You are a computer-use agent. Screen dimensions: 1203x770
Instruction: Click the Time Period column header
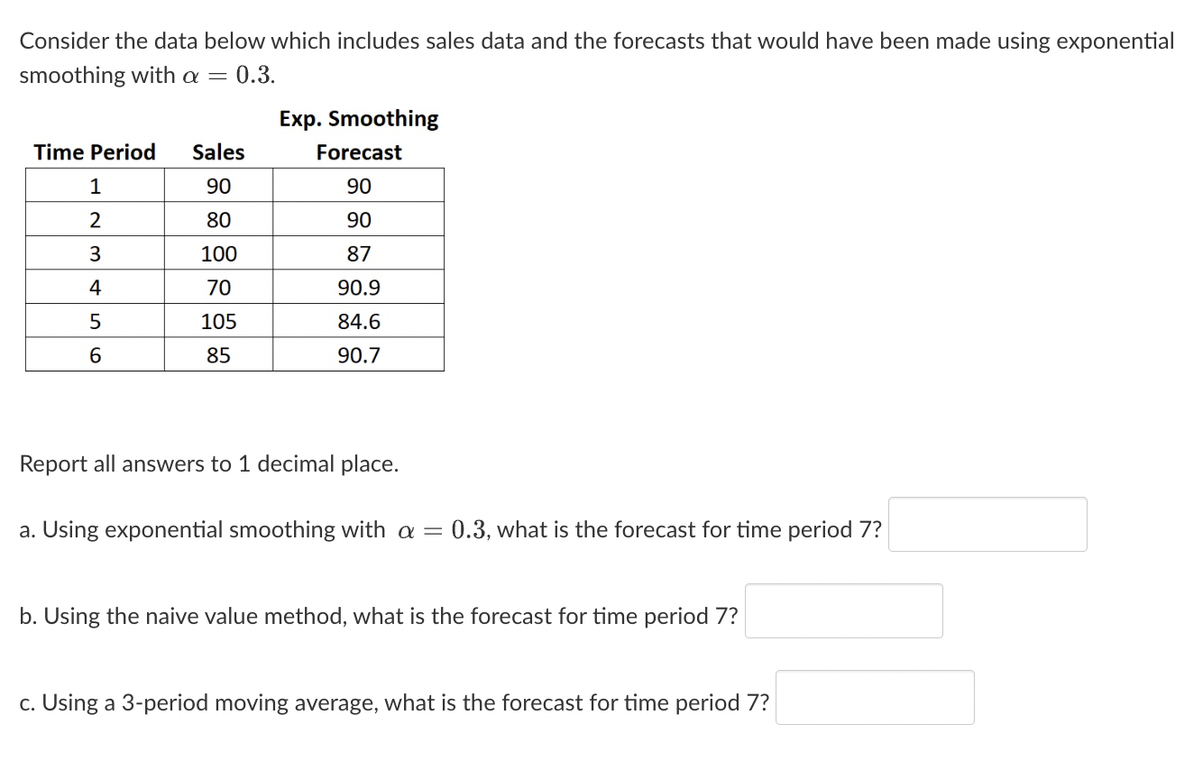pos(94,151)
